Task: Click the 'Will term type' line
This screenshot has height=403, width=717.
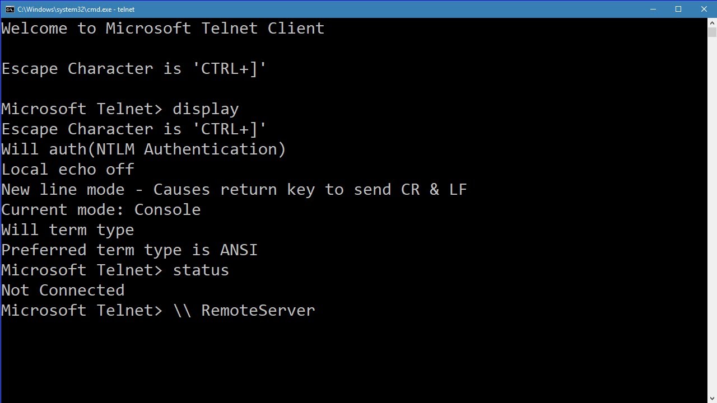Action: coord(68,230)
